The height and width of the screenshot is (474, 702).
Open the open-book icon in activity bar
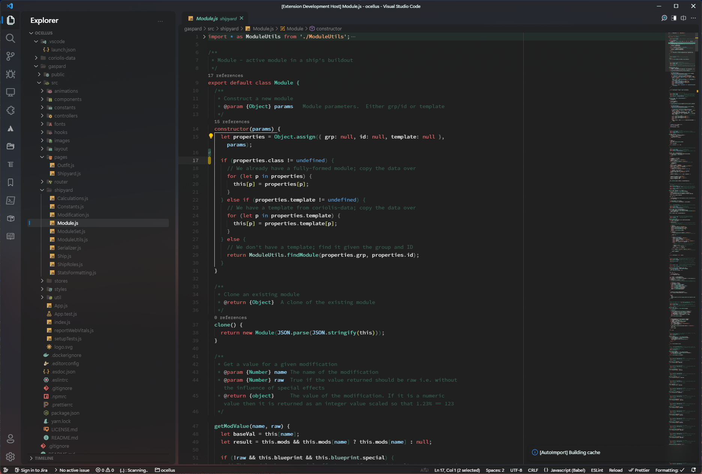11,236
